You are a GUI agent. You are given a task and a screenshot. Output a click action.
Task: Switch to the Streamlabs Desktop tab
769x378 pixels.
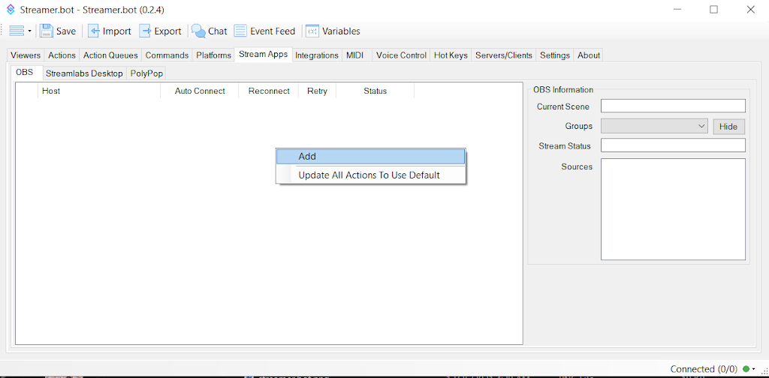click(83, 73)
